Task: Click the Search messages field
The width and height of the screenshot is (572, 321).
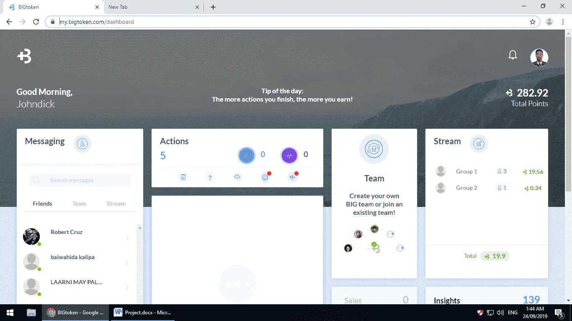Action: [80, 180]
